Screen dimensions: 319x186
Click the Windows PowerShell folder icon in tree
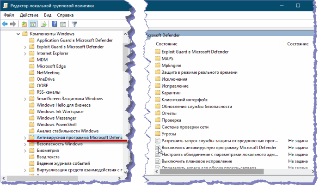32,125
